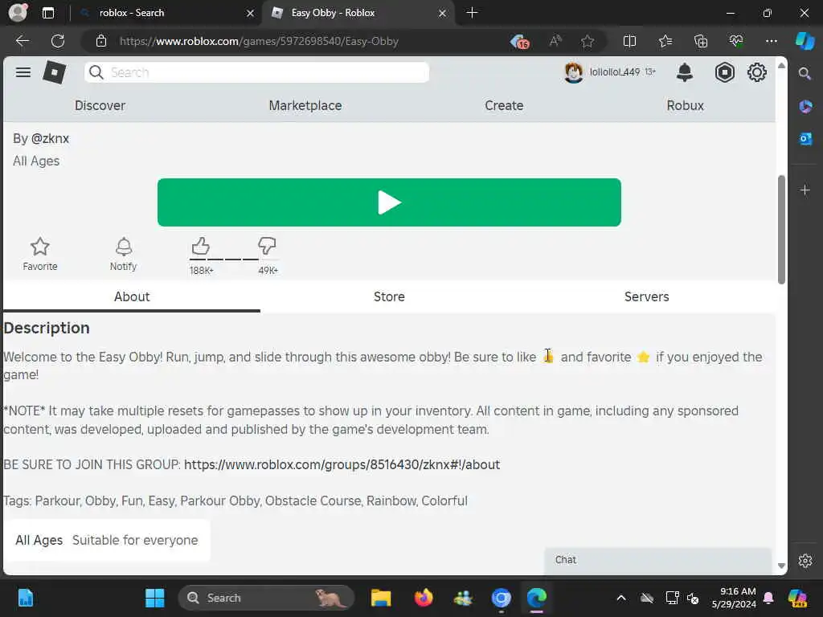This screenshot has height=617, width=823.
Task: Open the Edge profile picture
Action: click(x=18, y=13)
